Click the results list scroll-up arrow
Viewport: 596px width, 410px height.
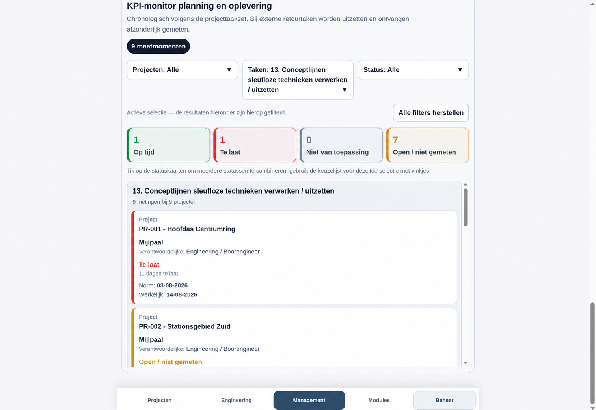[x=466, y=184]
